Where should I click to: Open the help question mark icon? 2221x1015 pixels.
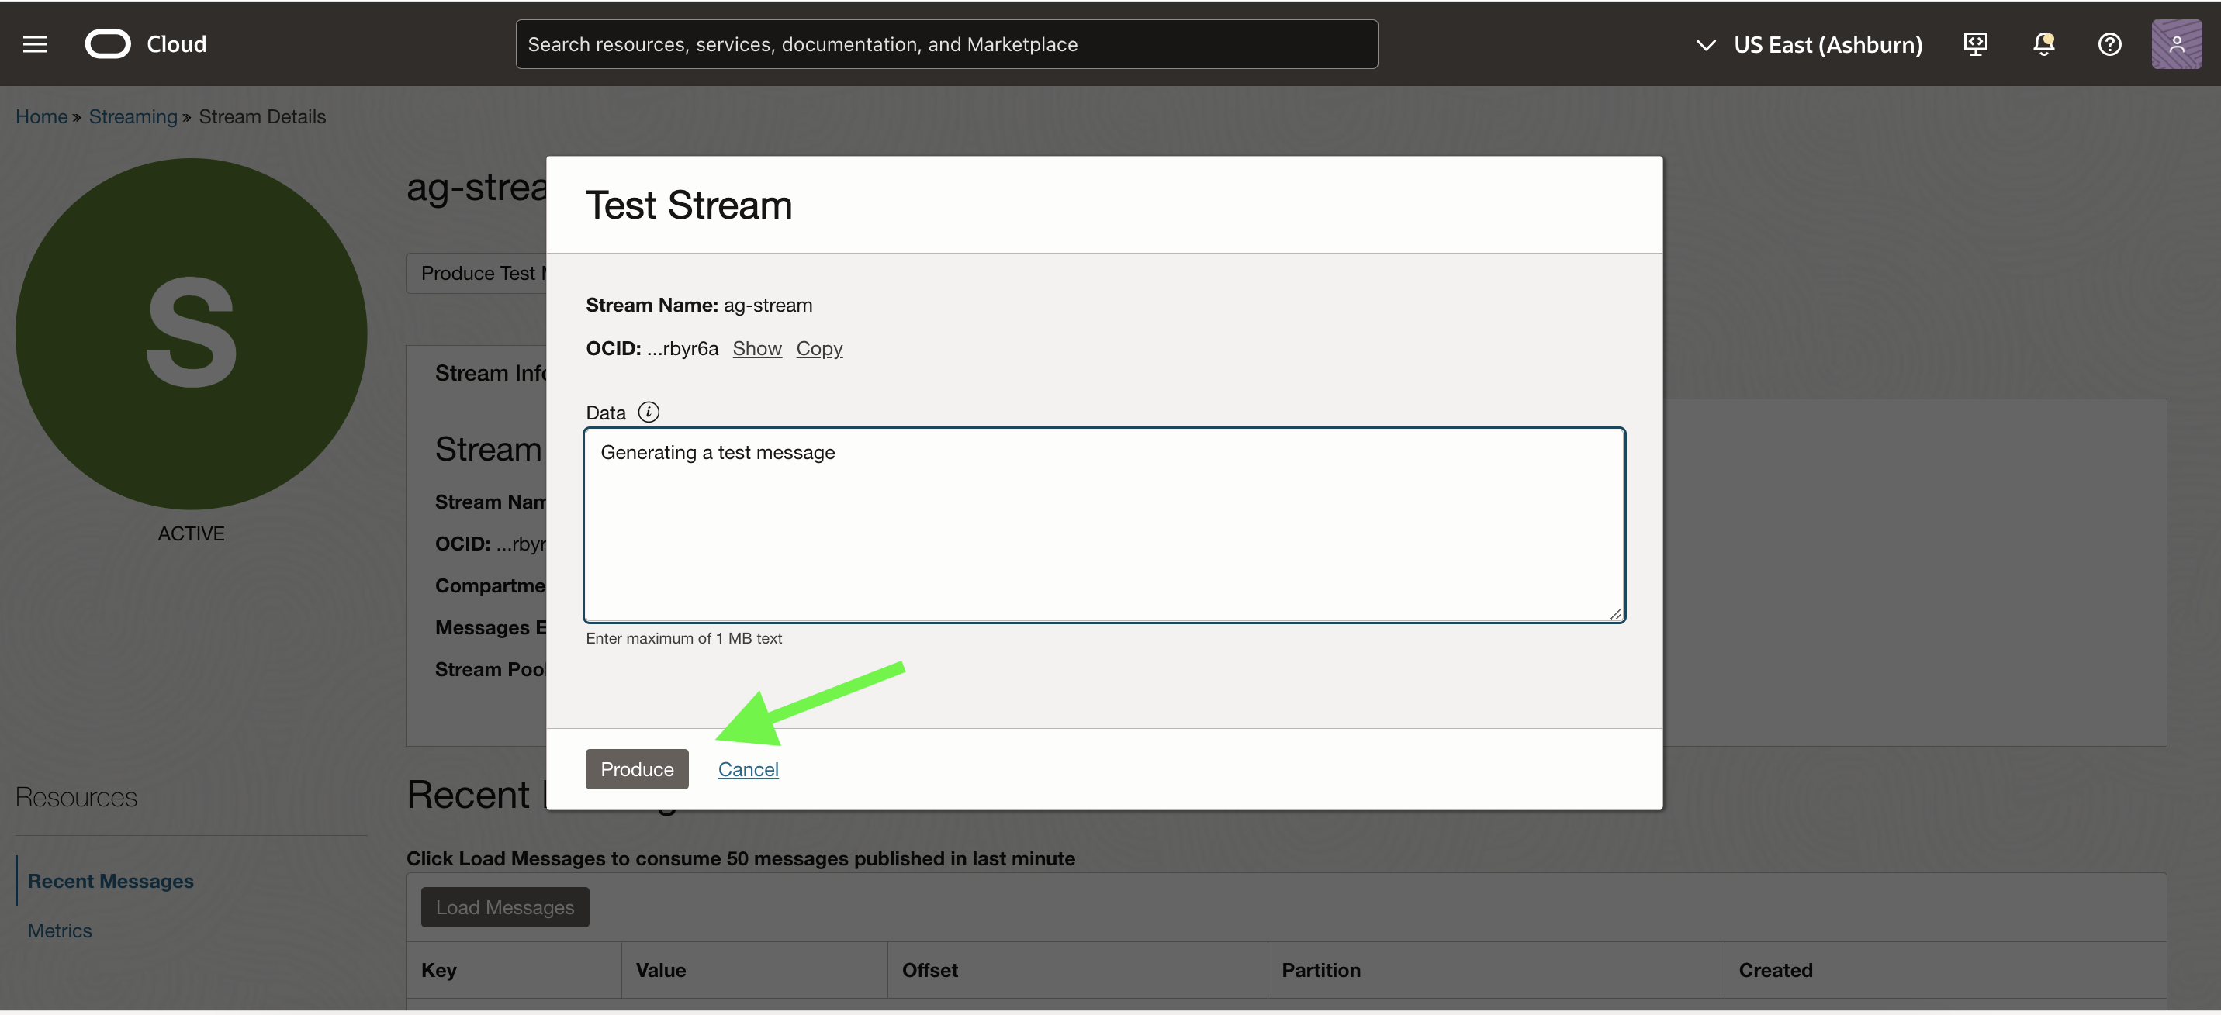tap(2109, 44)
